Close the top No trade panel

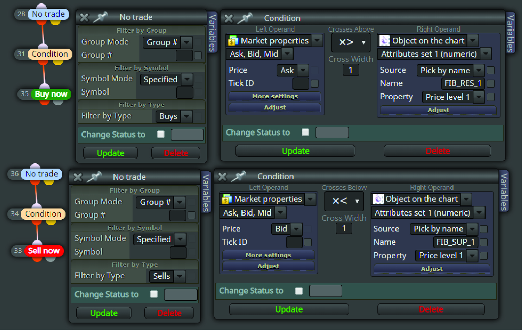point(84,18)
